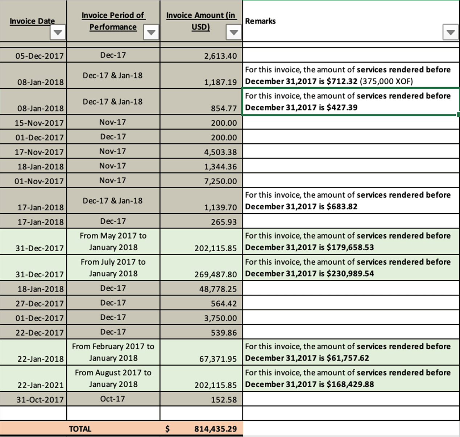Select the date cell 17-Nov-2017
This screenshot has width=460, height=437.
(33, 151)
